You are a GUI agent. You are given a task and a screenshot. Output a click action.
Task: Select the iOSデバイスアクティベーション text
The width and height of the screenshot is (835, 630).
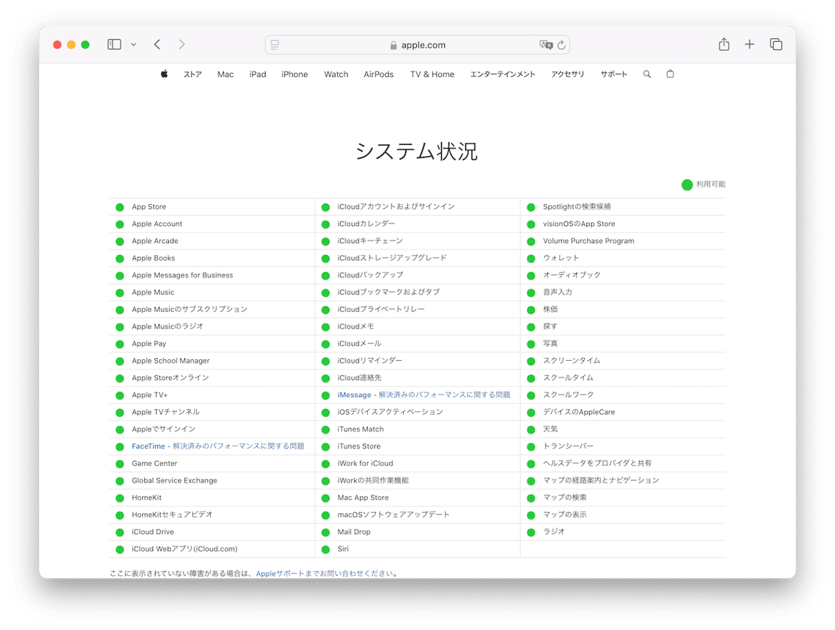click(390, 412)
